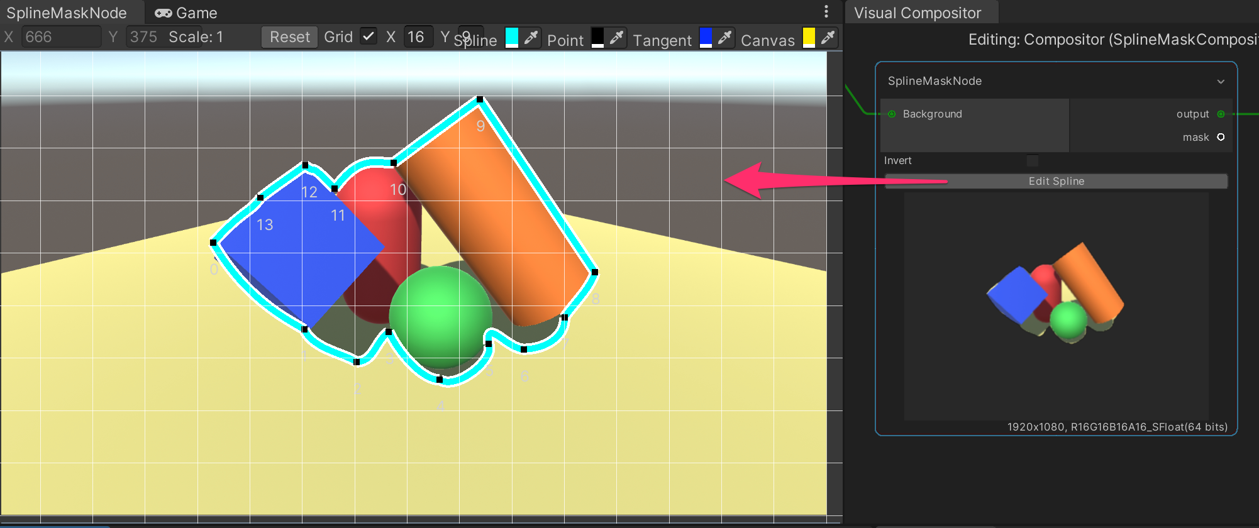The image size is (1259, 528).
Task: Open the Visual Compositor tab
Action: (x=917, y=13)
